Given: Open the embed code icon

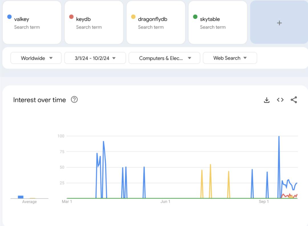Looking at the screenshot, I should coord(280,100).
